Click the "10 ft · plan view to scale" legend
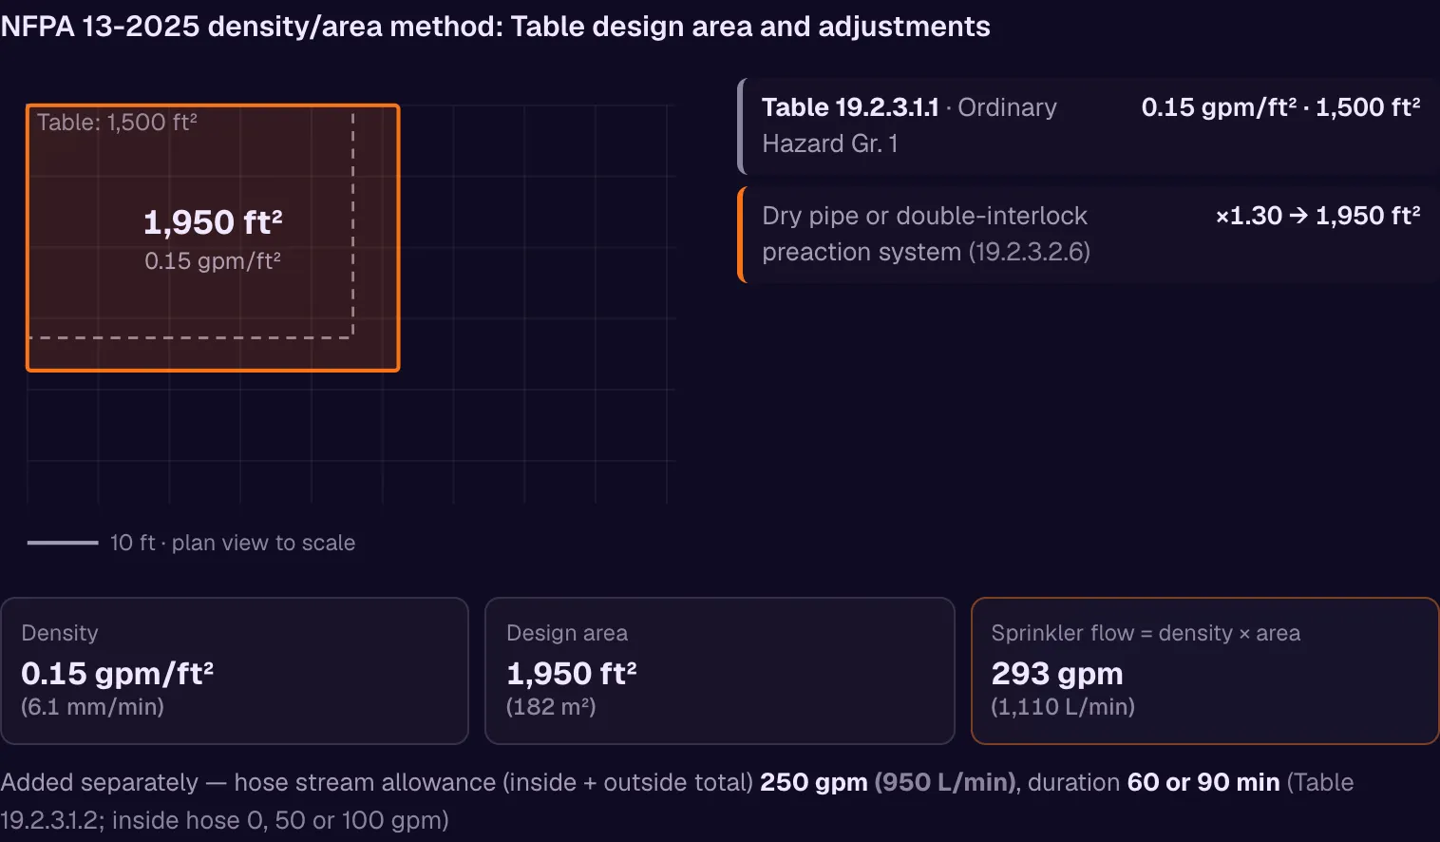The image size is (1440, 842). point(192,543)
